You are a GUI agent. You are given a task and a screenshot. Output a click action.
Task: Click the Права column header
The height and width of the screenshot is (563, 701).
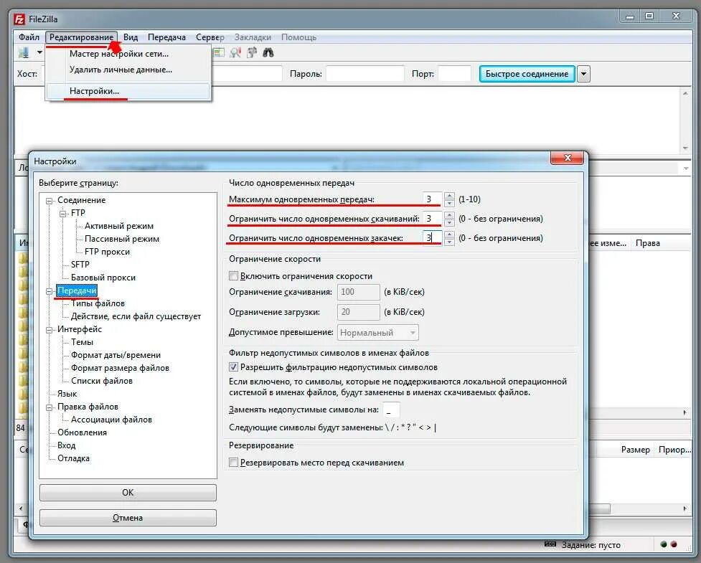point(648,243)
